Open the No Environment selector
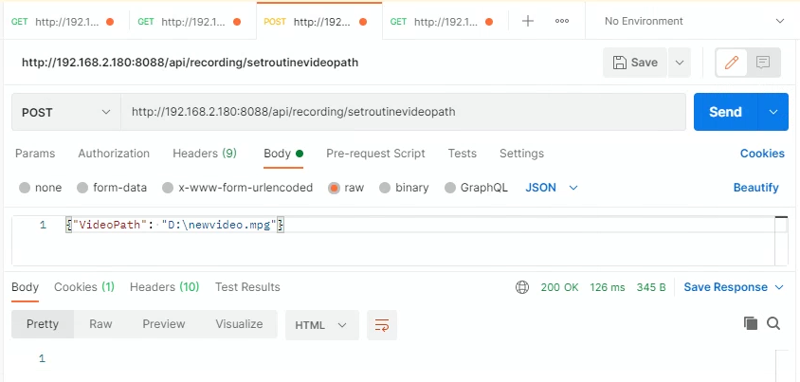This screenshot has height=382, width=800. point(694,21)
